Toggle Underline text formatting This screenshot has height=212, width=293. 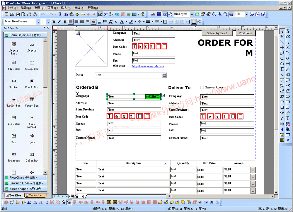65,22
